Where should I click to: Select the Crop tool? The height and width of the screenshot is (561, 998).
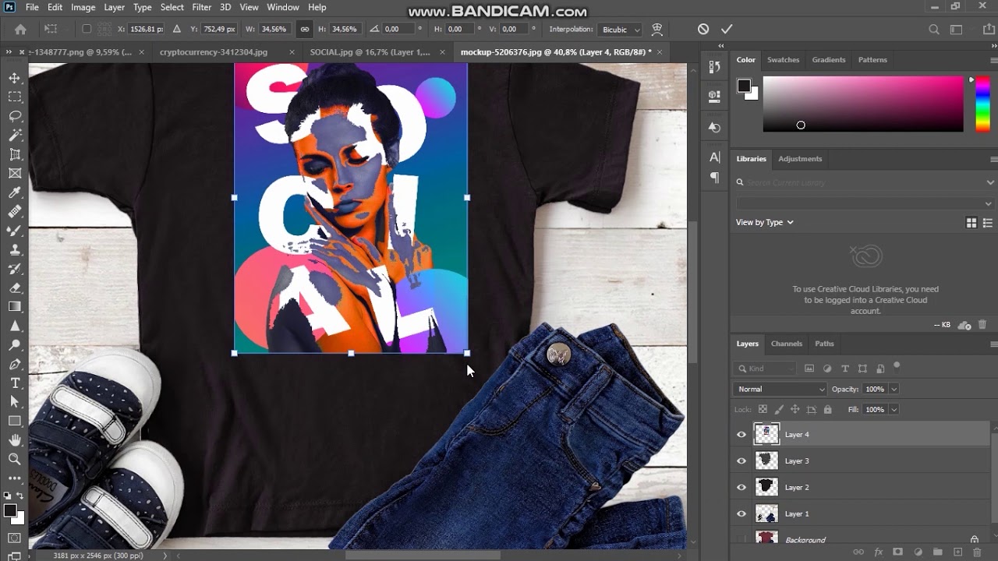coord(15,154)
